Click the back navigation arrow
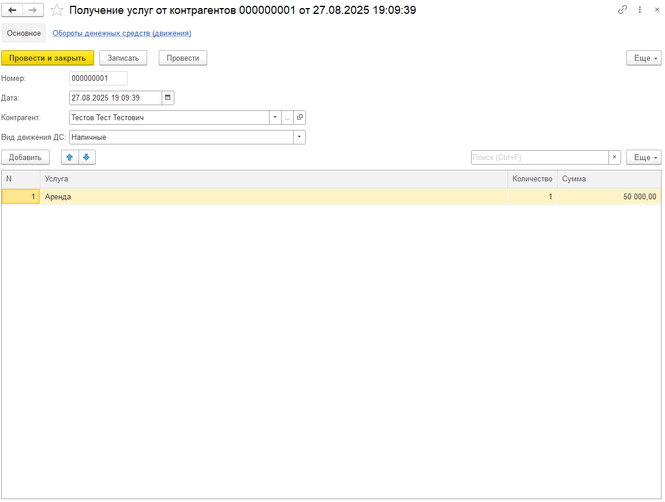This screenshot has height=502, width=665. [x=12, y=10]
